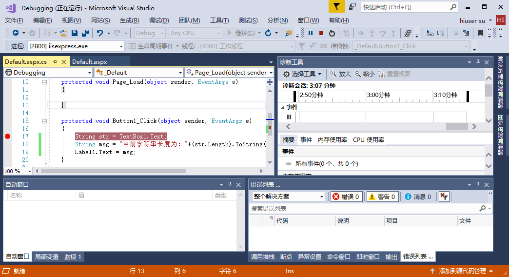Screen dimensions: 509x277
Task: Open the 调试(D) menu
Action: click(159, 20)
